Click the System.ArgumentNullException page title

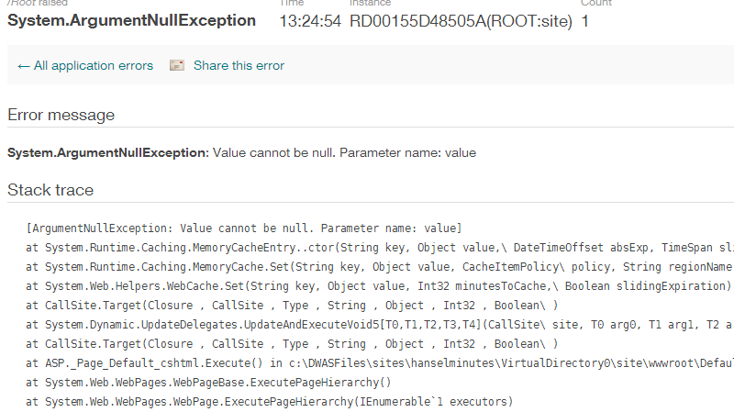[131, 20]
